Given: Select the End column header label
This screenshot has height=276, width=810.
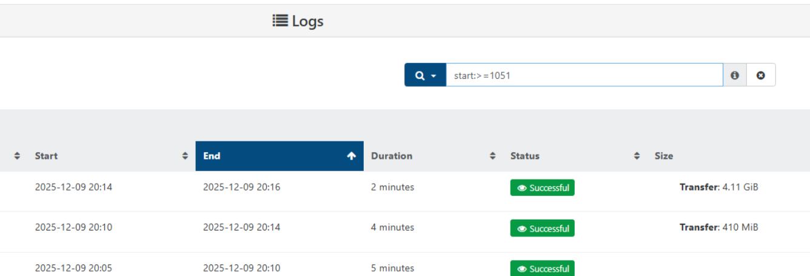Looking at the screenshot, I should 212,156.
